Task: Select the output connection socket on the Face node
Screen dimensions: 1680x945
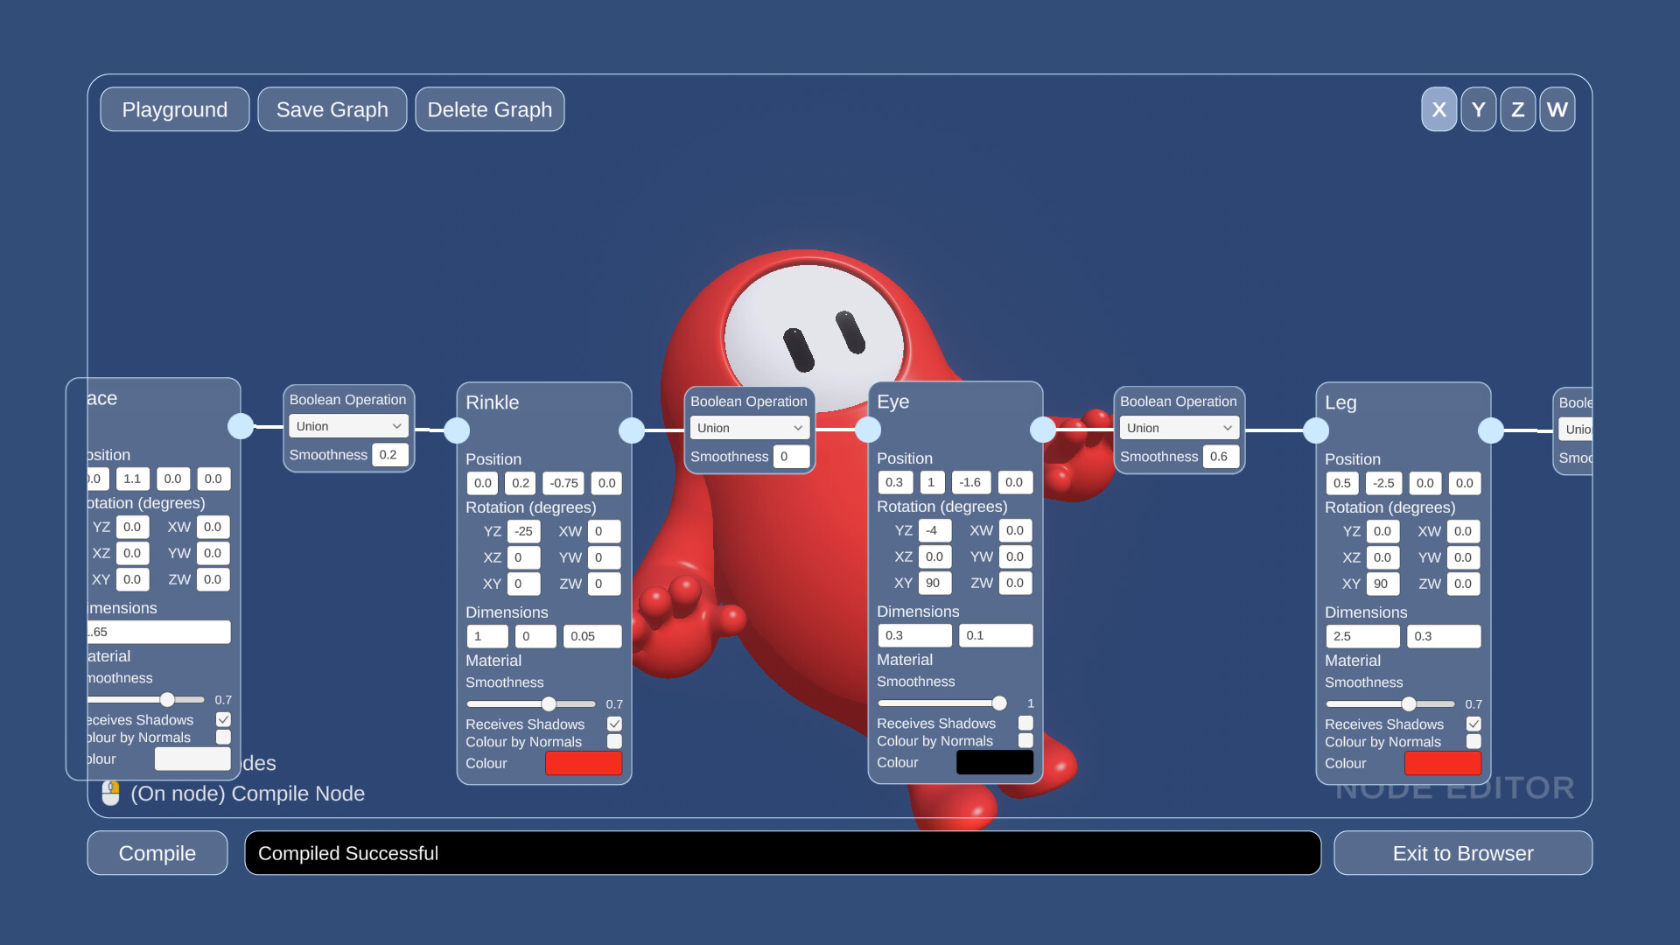Action: pos(241,427)
